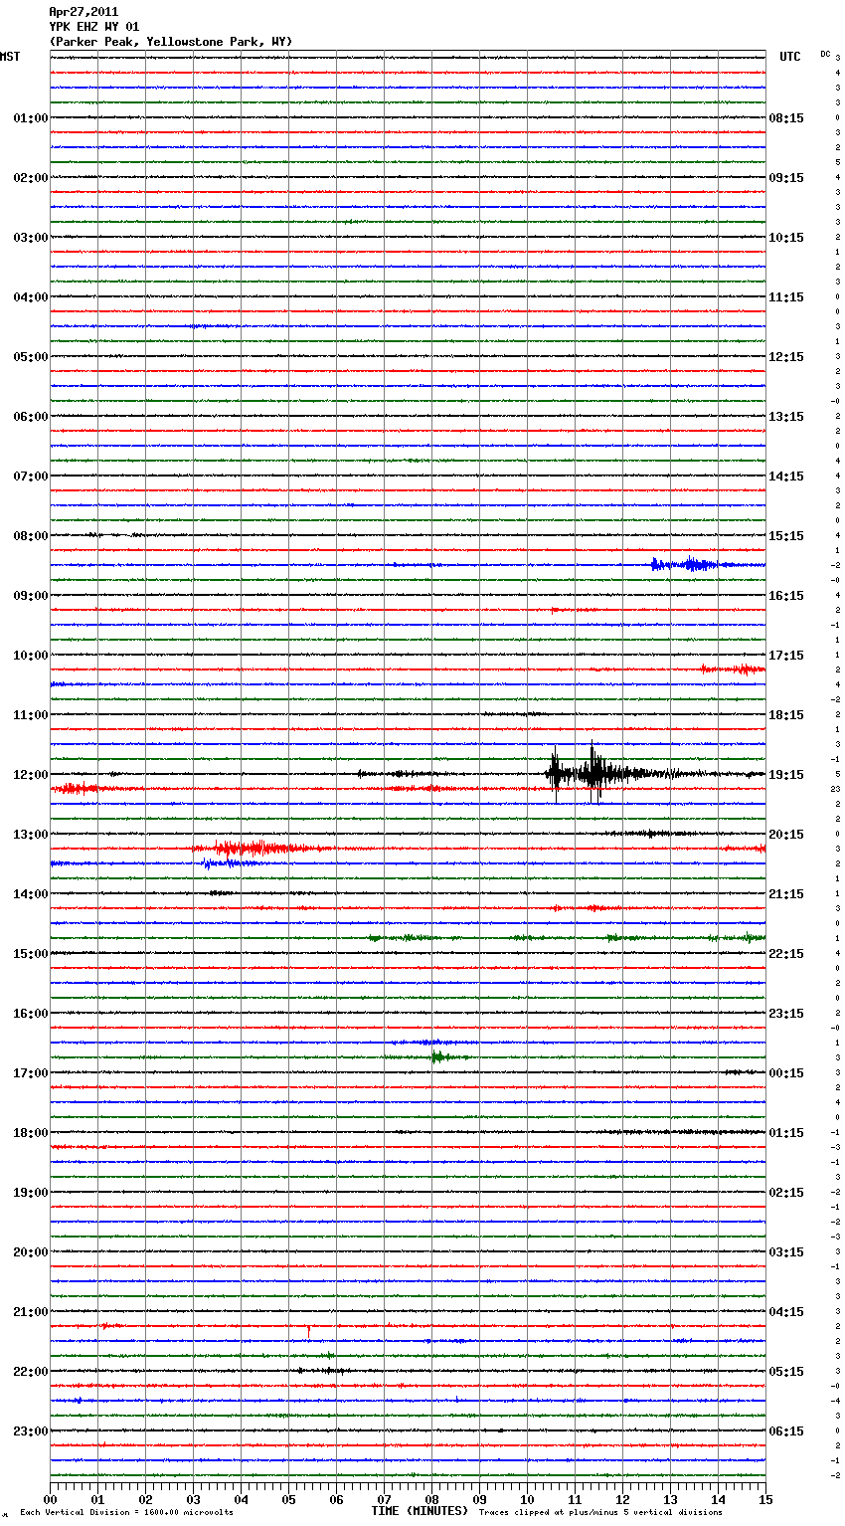Click the 06:15 UTC time label

coord(786,1431)
